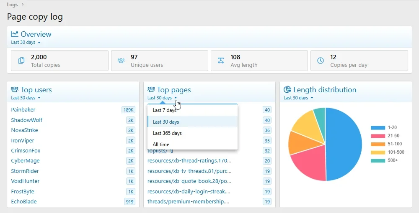Click the Overview chart line icon
Viewport: 419px width, 213px height.
click(14, 34)
